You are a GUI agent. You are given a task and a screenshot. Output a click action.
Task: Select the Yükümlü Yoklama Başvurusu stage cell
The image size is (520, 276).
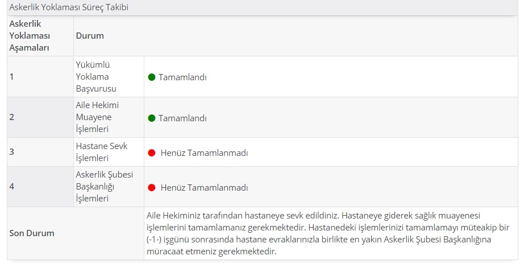109,77
